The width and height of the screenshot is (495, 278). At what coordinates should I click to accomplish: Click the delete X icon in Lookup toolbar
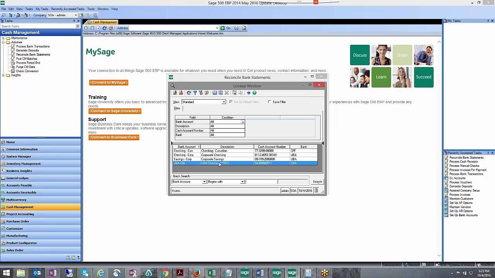click(x=227, y=93)
